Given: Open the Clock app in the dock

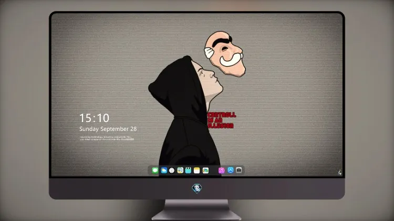Looking at the screenshot, I should coord(172,170).
